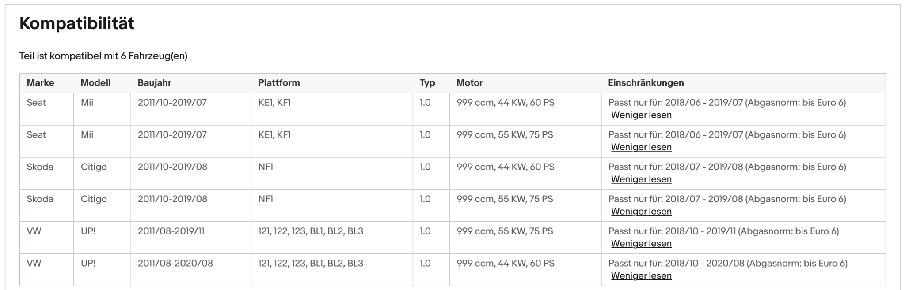Click the first Skoda cell in Marke column
Image resolution: width=905 pixels, height=290 pixels.
(x=46, y=173)
